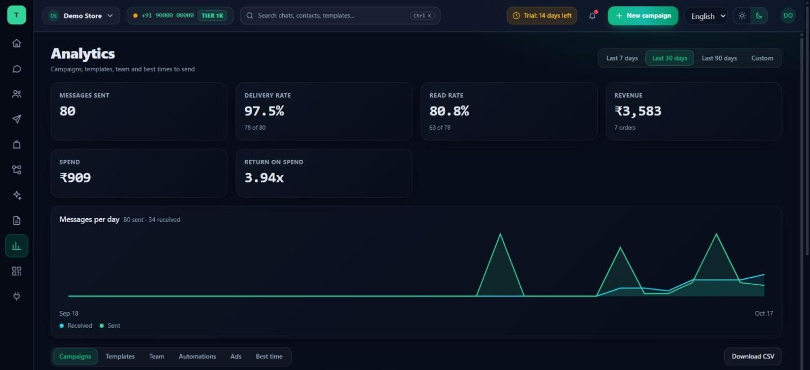The width and height of the screenshot is (810, 370).
Task: Open the Contacts people icon
Action: click(x=17, y=94)
